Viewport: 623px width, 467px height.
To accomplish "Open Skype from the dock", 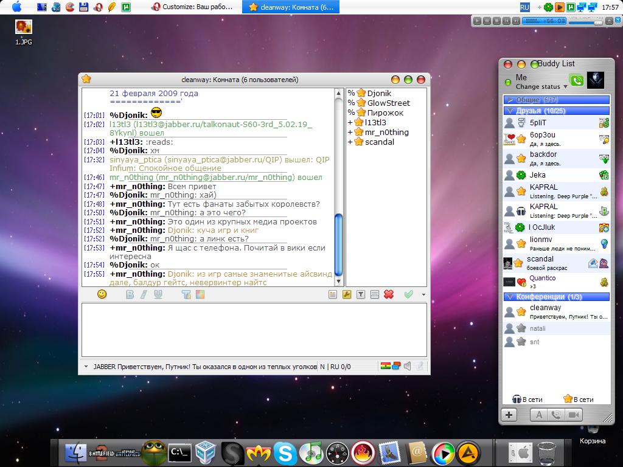I will pyautogui.click(x=284, y=452).
